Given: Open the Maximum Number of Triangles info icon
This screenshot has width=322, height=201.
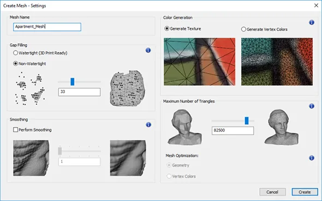Looking at the screenshot, I should pos(312,106).
